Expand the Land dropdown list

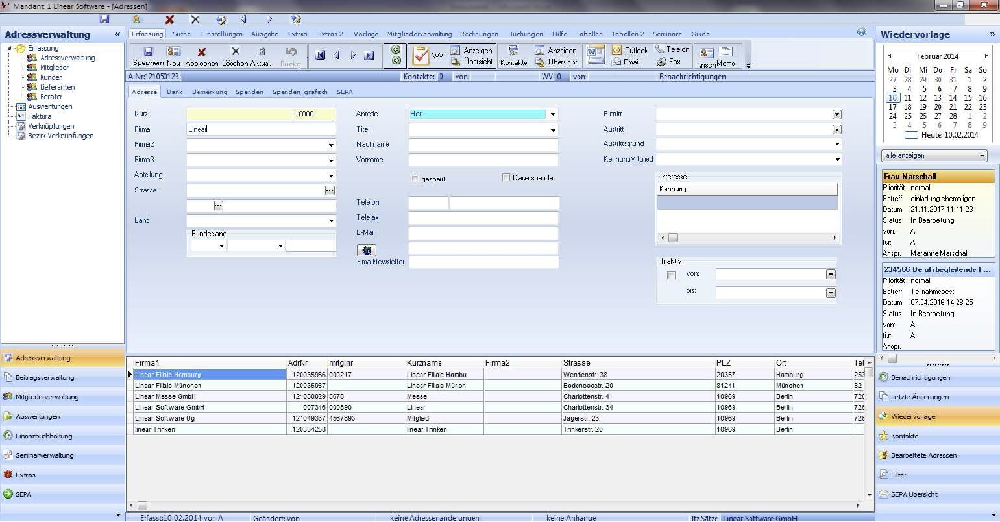[331, 221]
